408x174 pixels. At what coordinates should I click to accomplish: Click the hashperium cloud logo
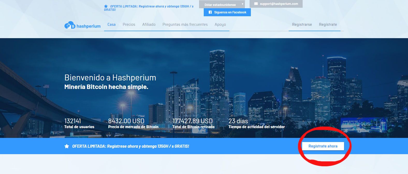coord(70,25)
